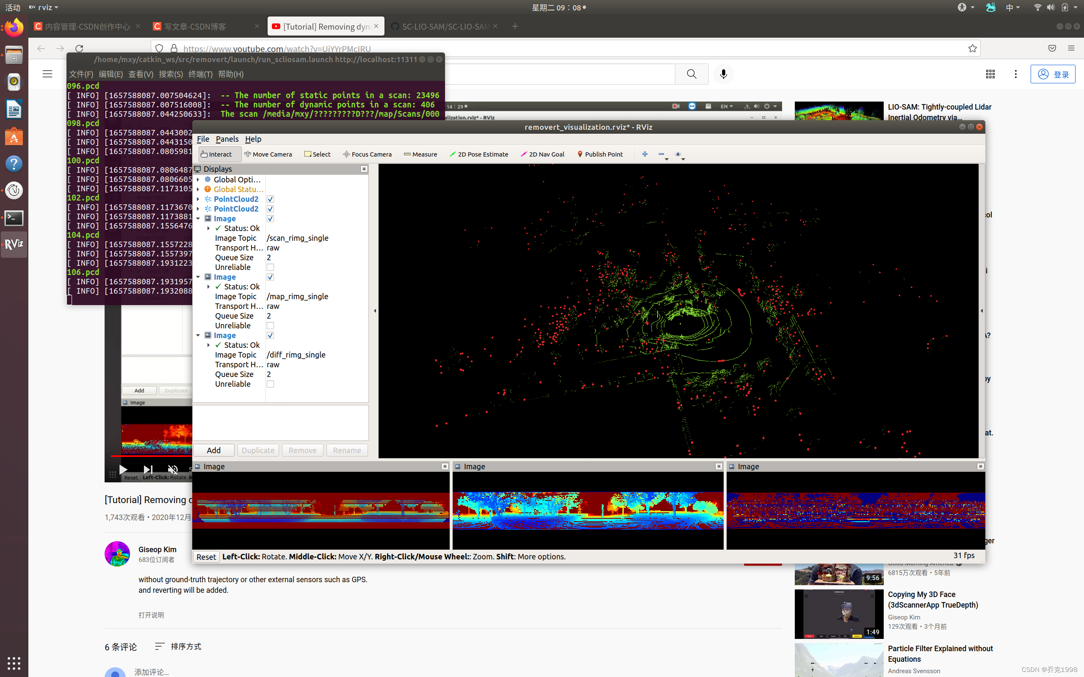Activate the Focus Camera tool

pos(367,154)
